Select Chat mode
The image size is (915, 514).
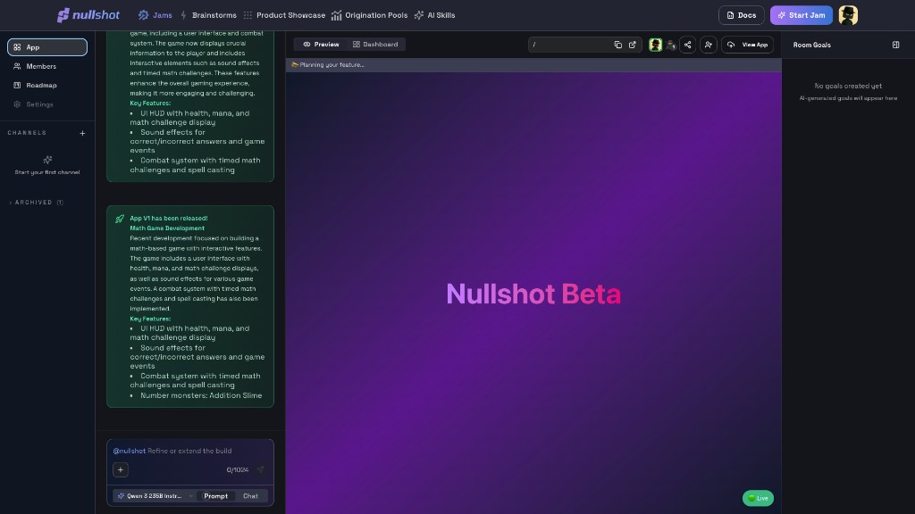[250, 496]
